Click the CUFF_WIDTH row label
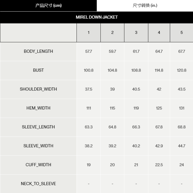 38,165
